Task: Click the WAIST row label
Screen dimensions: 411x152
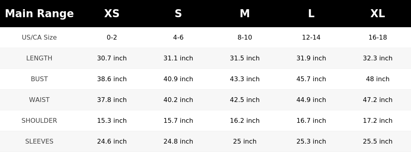Action: 39,100
